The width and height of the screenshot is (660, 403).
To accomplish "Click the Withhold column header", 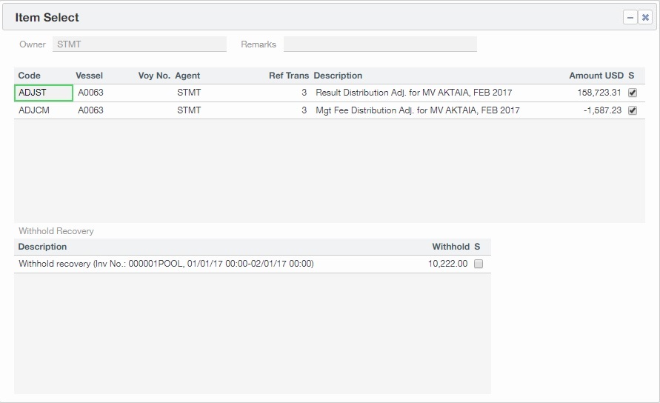I will click(x=450, y=247).
